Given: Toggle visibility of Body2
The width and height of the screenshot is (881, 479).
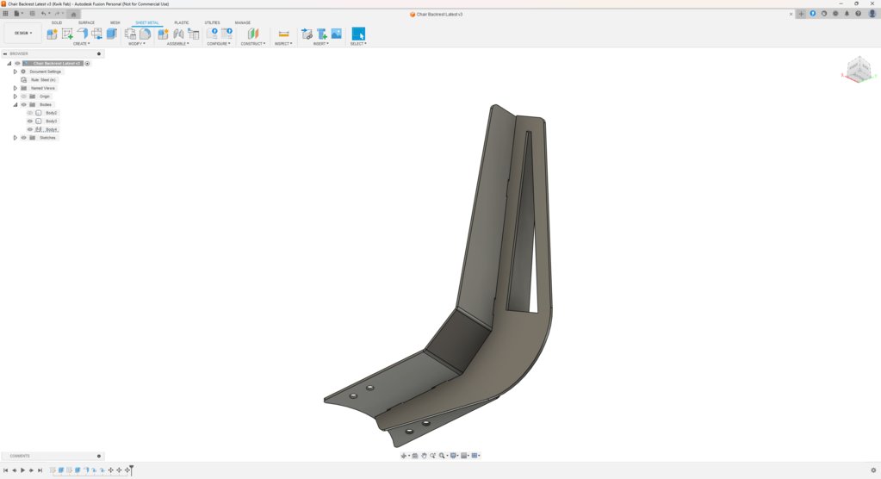Looking at the screenshot, I should (30, 113).
